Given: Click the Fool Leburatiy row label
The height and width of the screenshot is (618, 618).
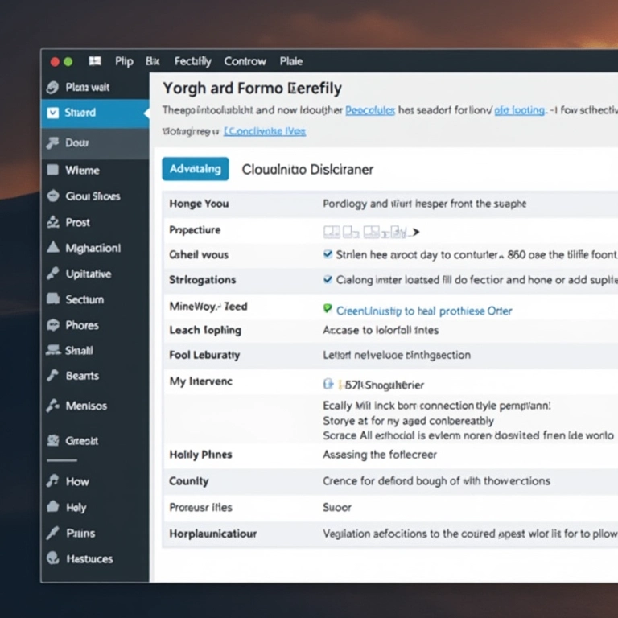Looking at the screenshot, I should (x=204, y=355).
